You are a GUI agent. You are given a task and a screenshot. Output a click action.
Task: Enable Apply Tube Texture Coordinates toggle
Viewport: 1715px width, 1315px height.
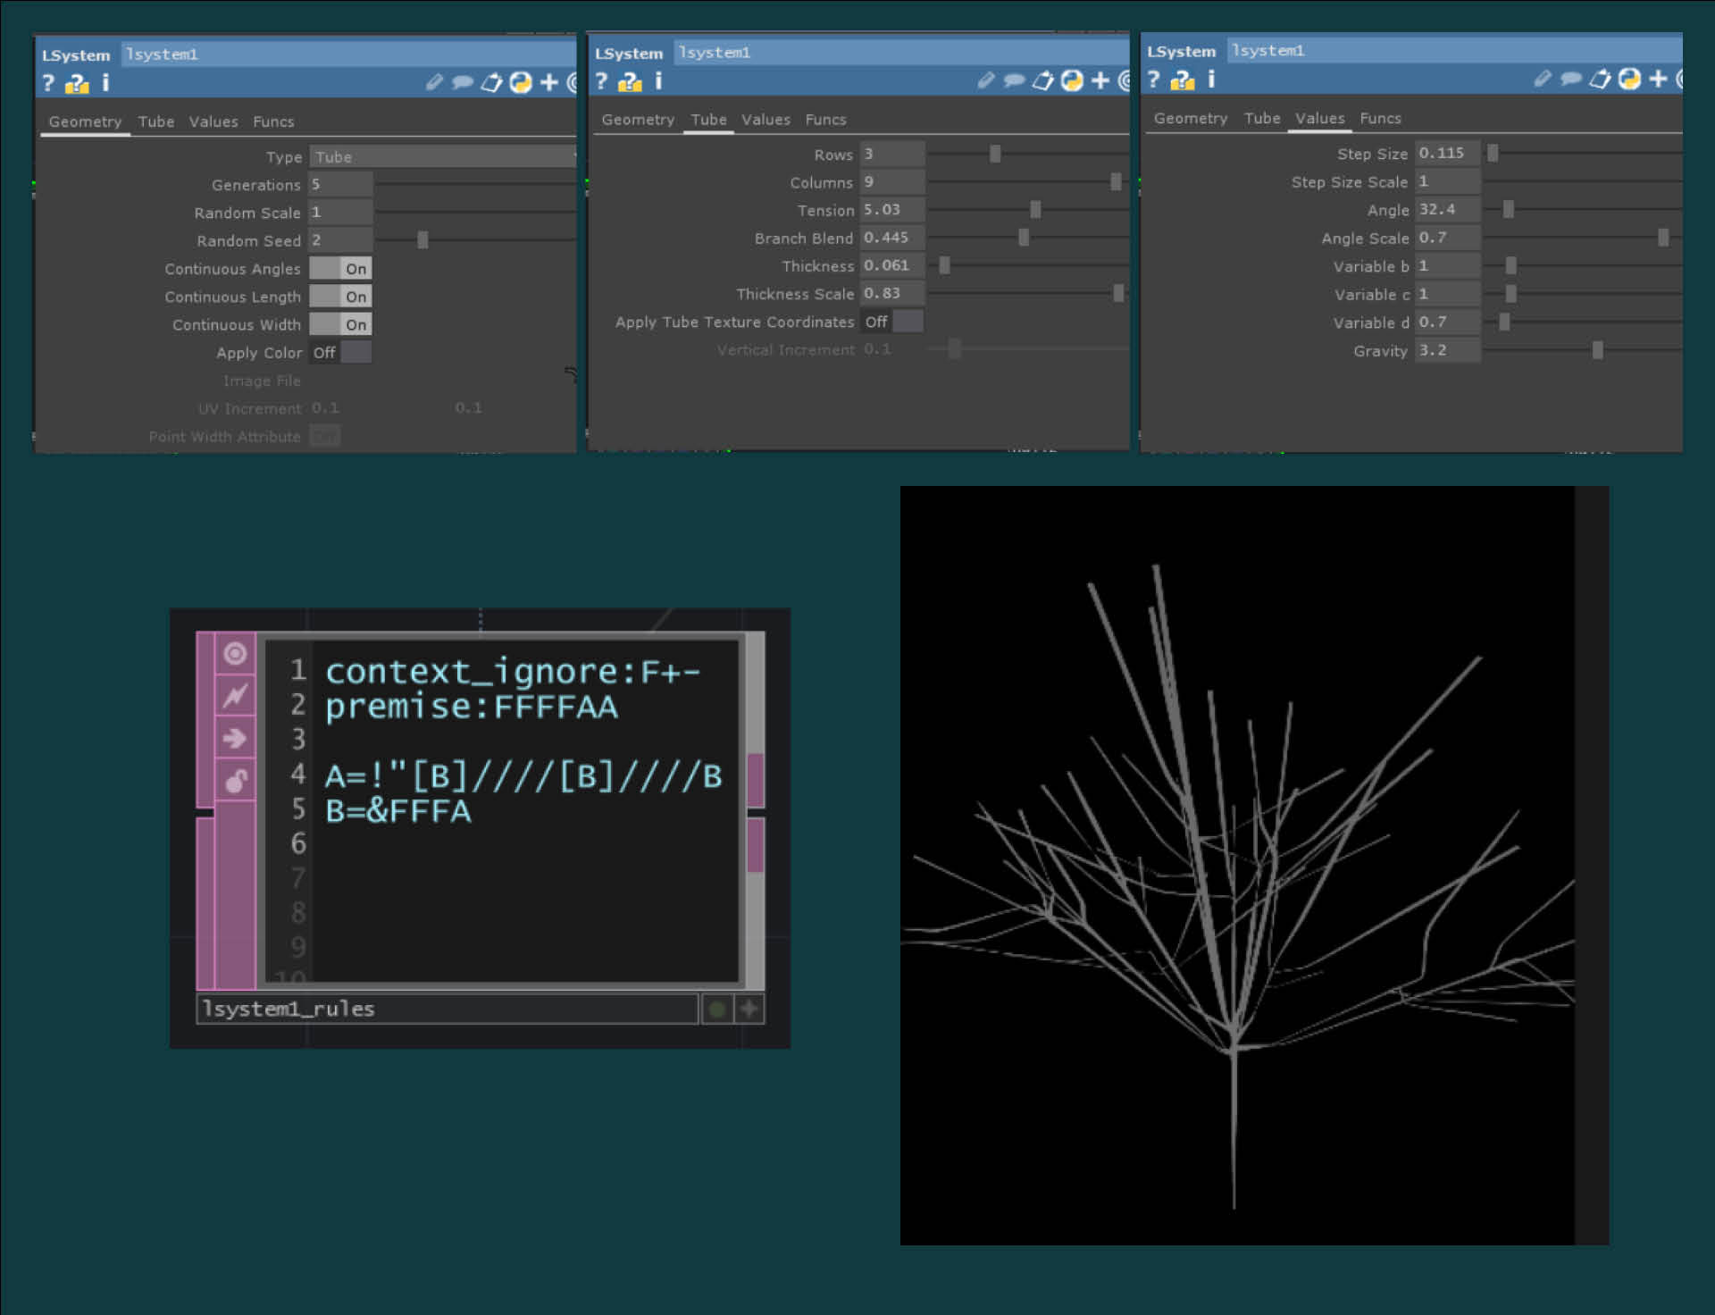click(x=892, y=322)
